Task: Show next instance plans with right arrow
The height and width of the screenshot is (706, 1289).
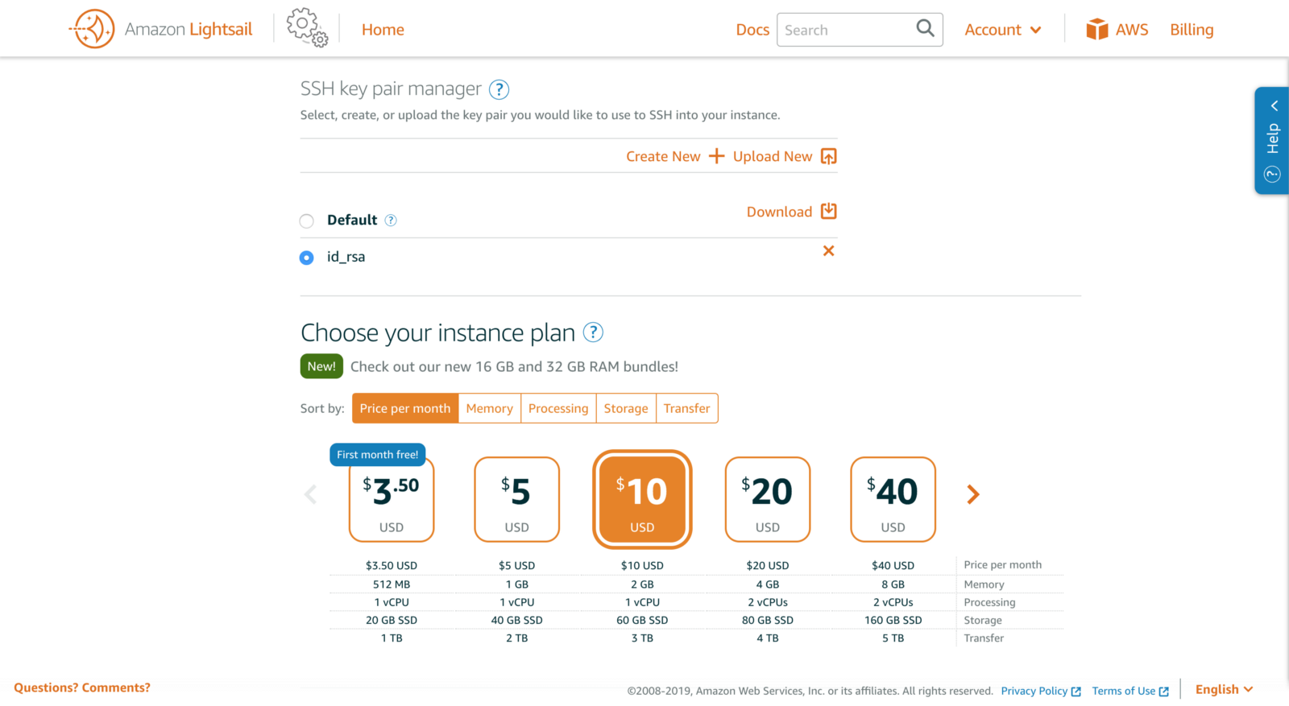Action: point(973,494)
